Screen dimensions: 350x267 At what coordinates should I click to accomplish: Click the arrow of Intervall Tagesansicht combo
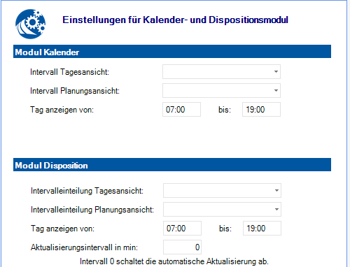click(x=276, y=72)
